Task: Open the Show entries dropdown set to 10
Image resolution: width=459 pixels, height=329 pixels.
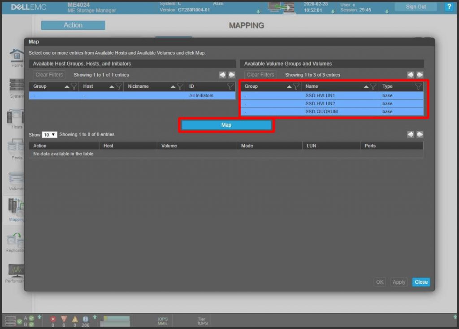Action: [x=49, y=135]
